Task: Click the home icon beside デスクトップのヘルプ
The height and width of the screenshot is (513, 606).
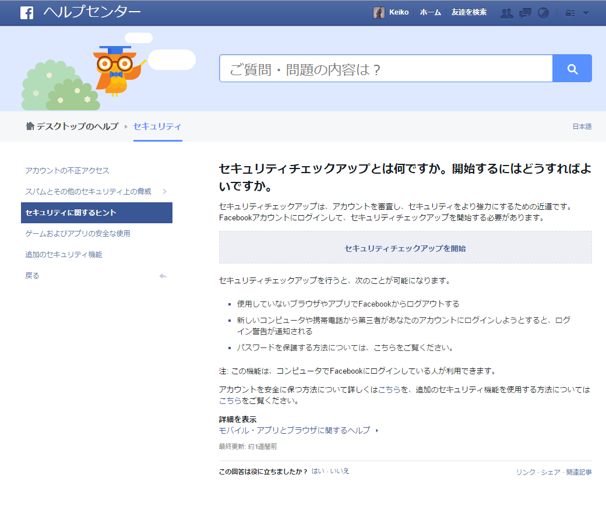Action: click(30, 126)
